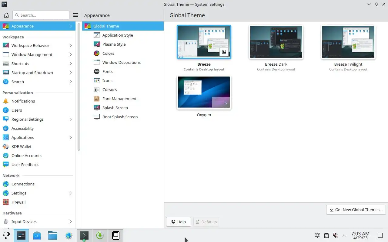This screenshot has height=242, width=388.
Task: Select the Regional Settings icon
Action: pyautogui.click(x=6, y=119)
